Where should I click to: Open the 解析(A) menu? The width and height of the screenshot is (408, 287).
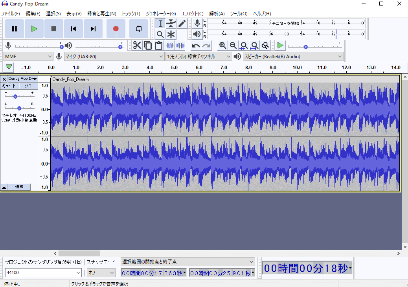click(x=217, y=13)
